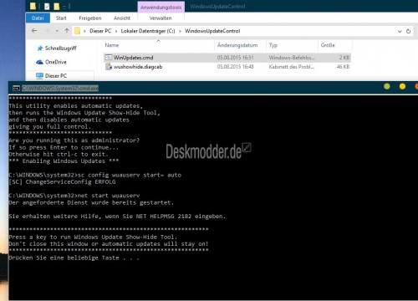This screenshot has width=418, height=301.
Task: Open the Freigeben ribbon tab
Action: 90,18
